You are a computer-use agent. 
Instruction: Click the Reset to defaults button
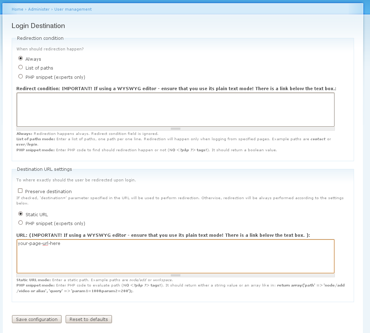click(x=88, y=319)
